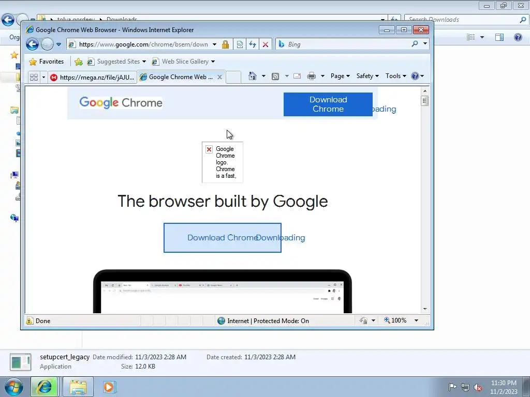
Task: Click the muted volume tray icon
Action: [478, 387]
